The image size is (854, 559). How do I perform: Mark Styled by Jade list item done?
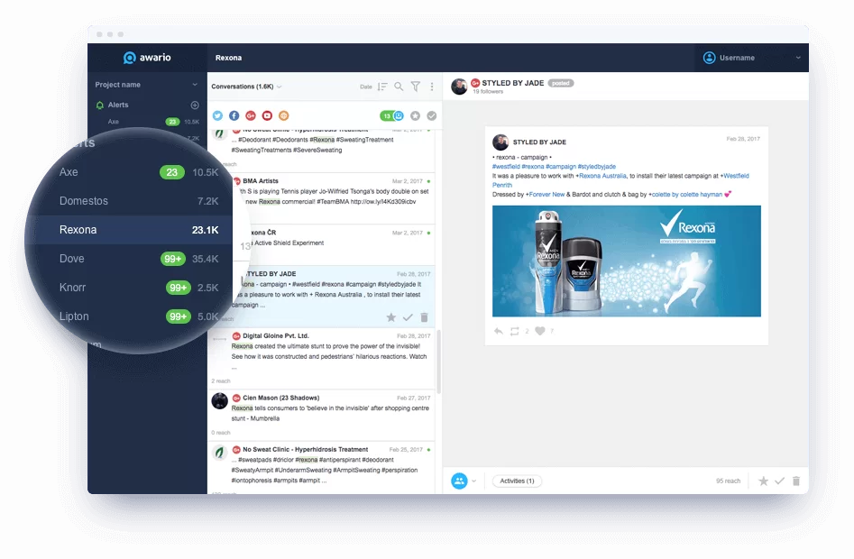(x=408, y=317)
